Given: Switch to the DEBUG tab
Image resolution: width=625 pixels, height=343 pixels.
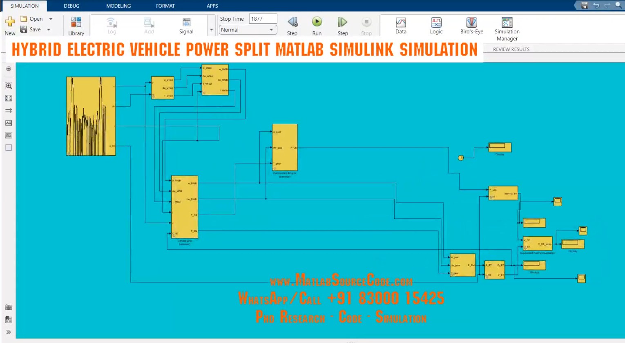Looking at the screenshot, I should point(71,6).
